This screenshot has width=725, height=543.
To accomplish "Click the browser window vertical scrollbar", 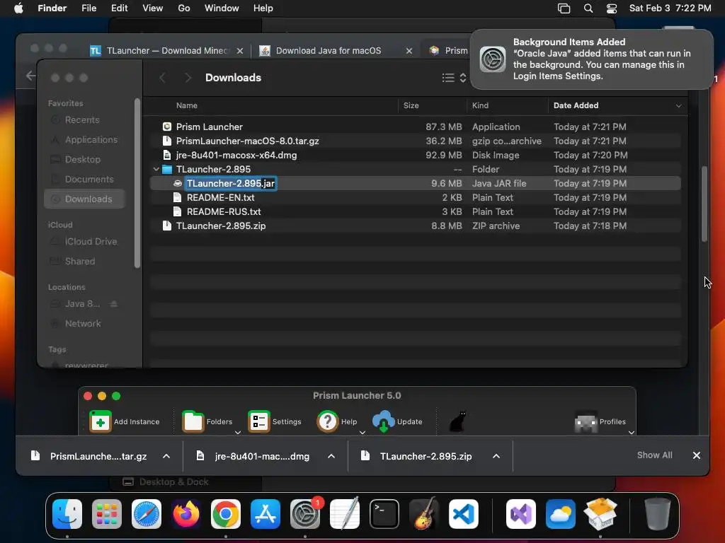I will tap(704, 204).
